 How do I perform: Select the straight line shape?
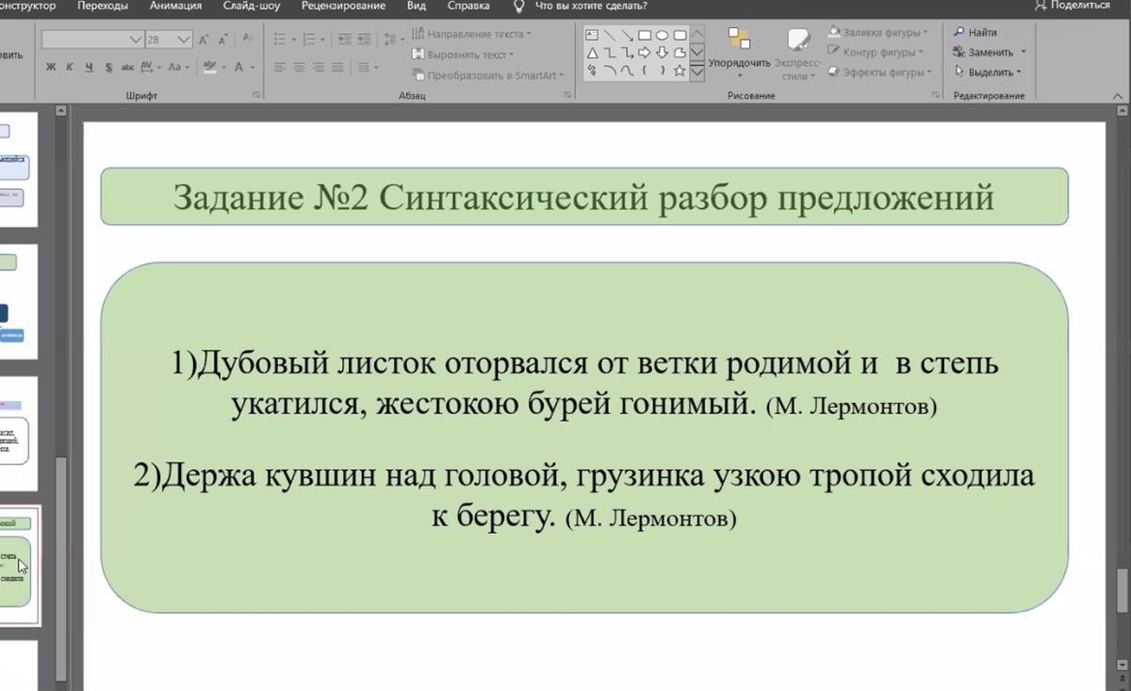pos(610,35)
